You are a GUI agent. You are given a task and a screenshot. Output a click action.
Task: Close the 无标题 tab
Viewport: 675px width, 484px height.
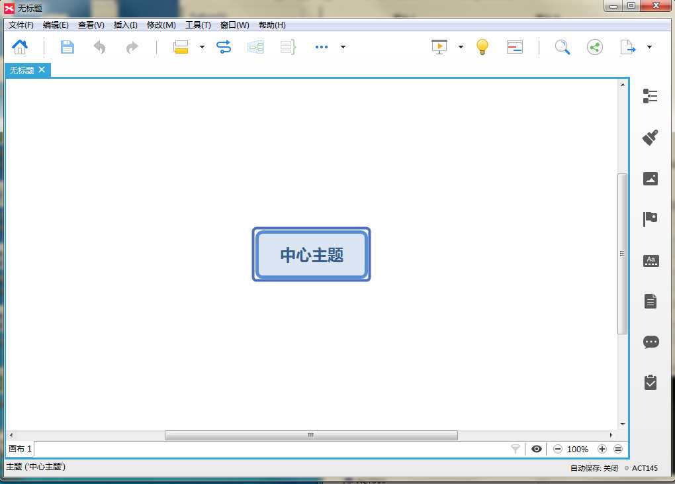pos(42,70)
